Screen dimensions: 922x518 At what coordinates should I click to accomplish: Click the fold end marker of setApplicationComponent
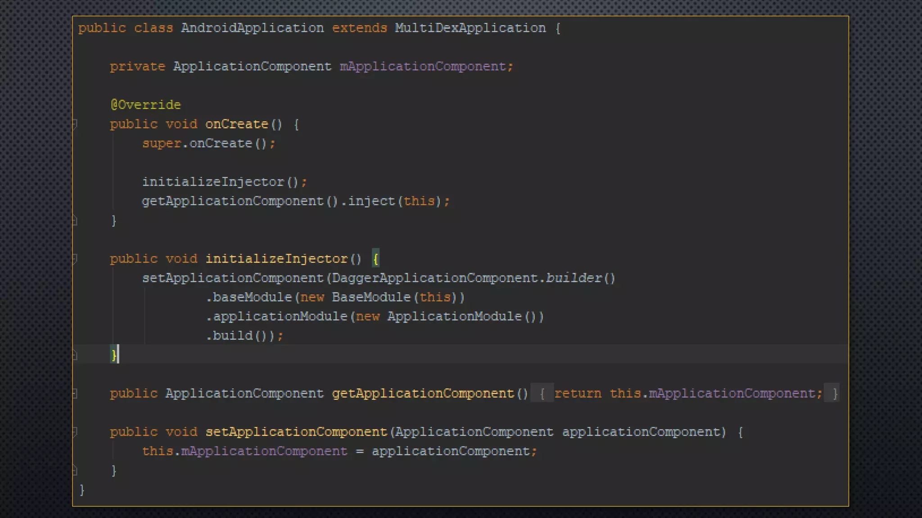(75, 470)
